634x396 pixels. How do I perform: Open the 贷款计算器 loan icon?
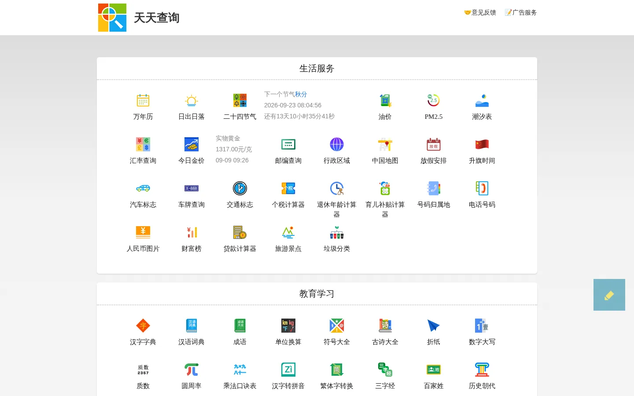click(x=240, y=232)
